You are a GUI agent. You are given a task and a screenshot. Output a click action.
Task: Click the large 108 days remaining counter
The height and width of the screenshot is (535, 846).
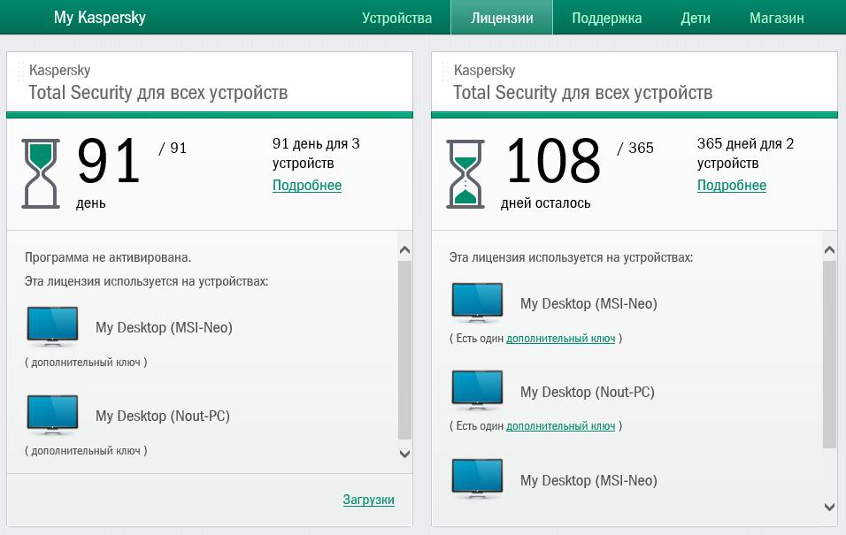click(x=552, y=160)
